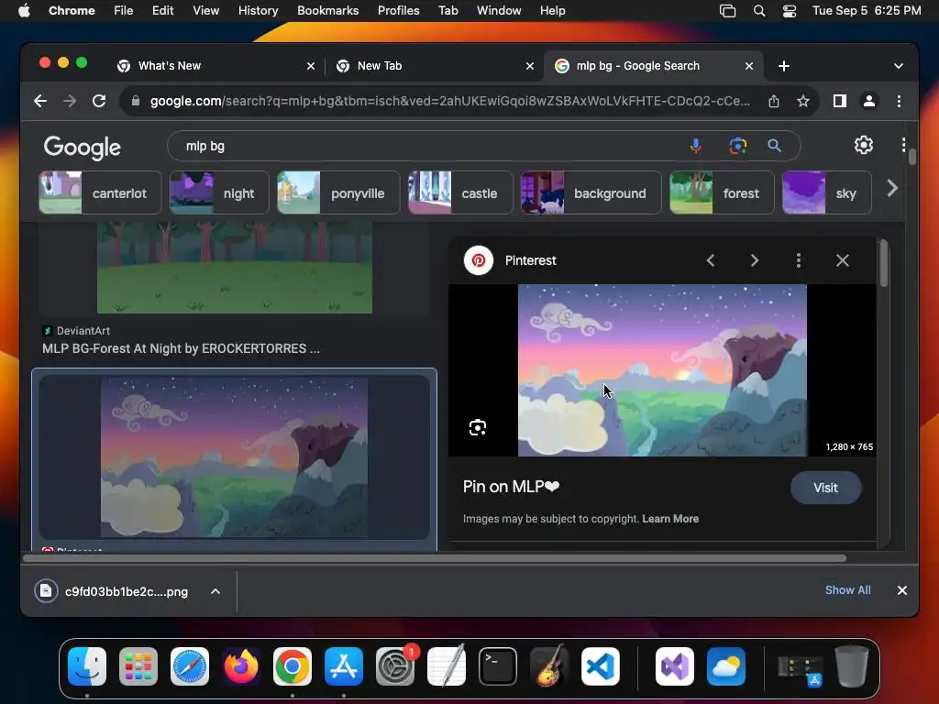Open Spotlight search in menu bar

[x=758, y=11]
